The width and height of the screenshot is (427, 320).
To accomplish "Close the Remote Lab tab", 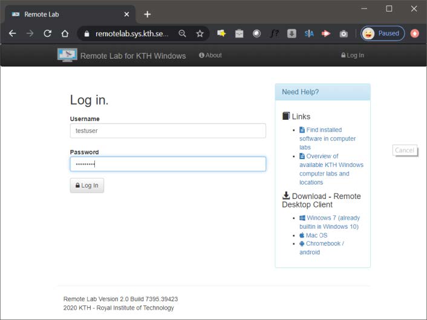I will (x=126, y=14).
